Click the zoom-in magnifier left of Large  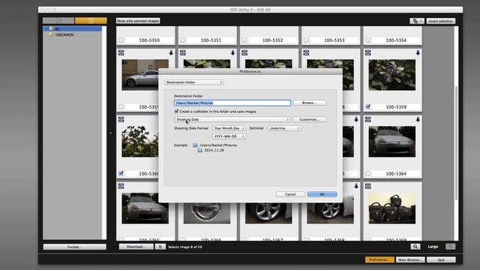pyautogui.click(x=415, y=247)
